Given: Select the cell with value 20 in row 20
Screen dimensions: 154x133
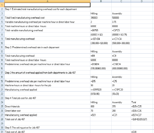Looking at the screenshot, I should click(x=121, y=85).
